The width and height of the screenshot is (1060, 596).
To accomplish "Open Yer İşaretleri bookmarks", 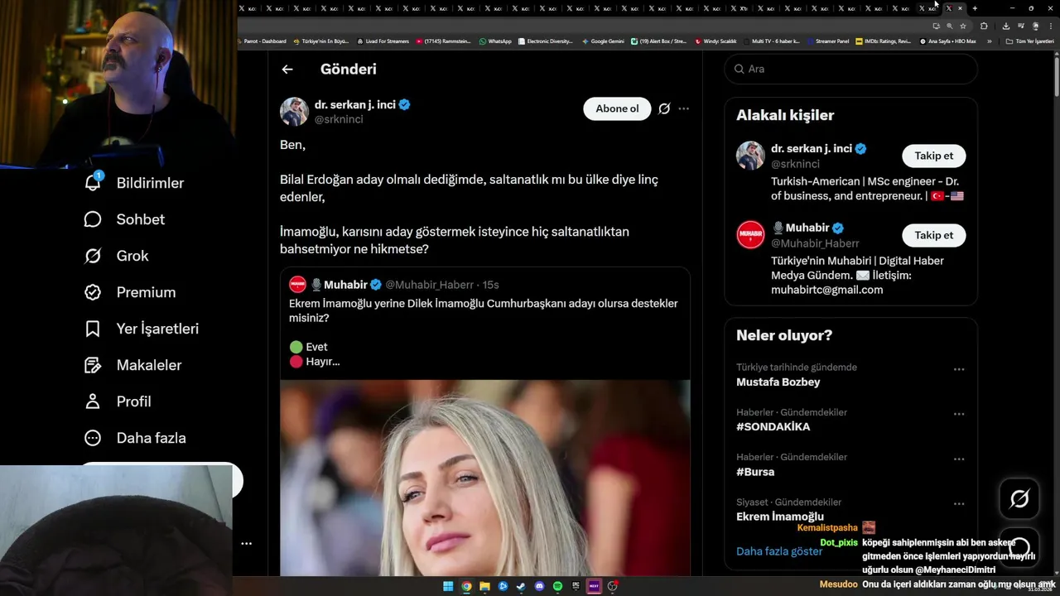I will pos(142,329).
